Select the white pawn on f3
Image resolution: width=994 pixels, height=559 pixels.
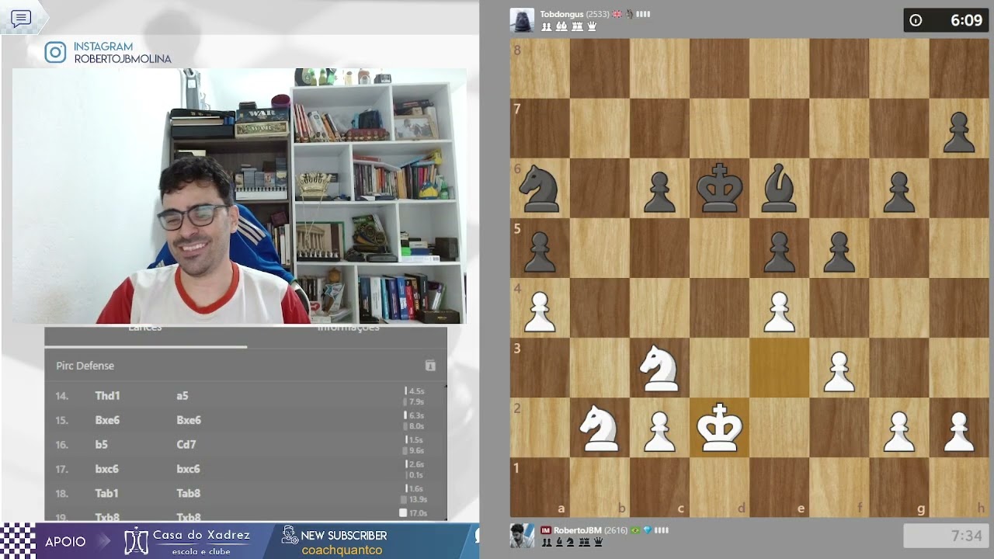(839, 371)
